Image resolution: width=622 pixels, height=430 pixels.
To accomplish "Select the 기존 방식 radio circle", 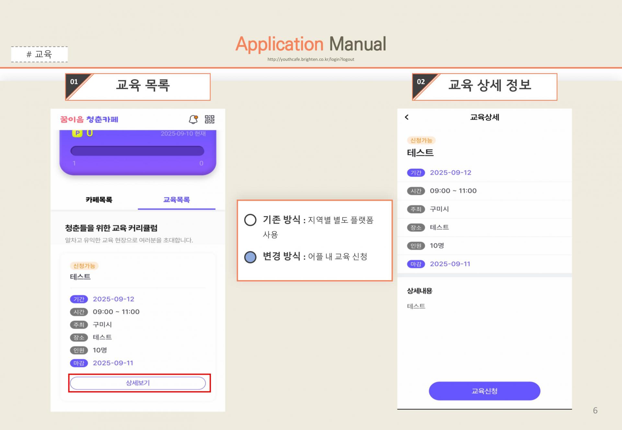I will pyautogui.click(x=250, y=220).
